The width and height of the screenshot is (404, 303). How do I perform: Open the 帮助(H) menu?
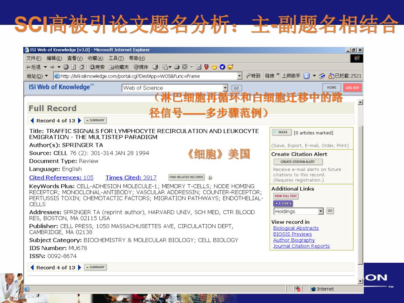click(x=137, y=58)
